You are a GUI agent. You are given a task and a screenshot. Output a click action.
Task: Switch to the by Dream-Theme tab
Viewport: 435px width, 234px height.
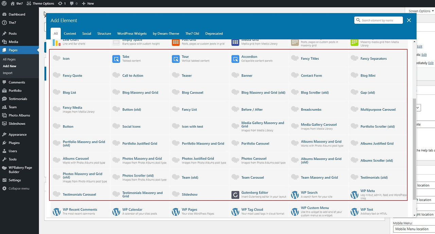coord(166,34)
